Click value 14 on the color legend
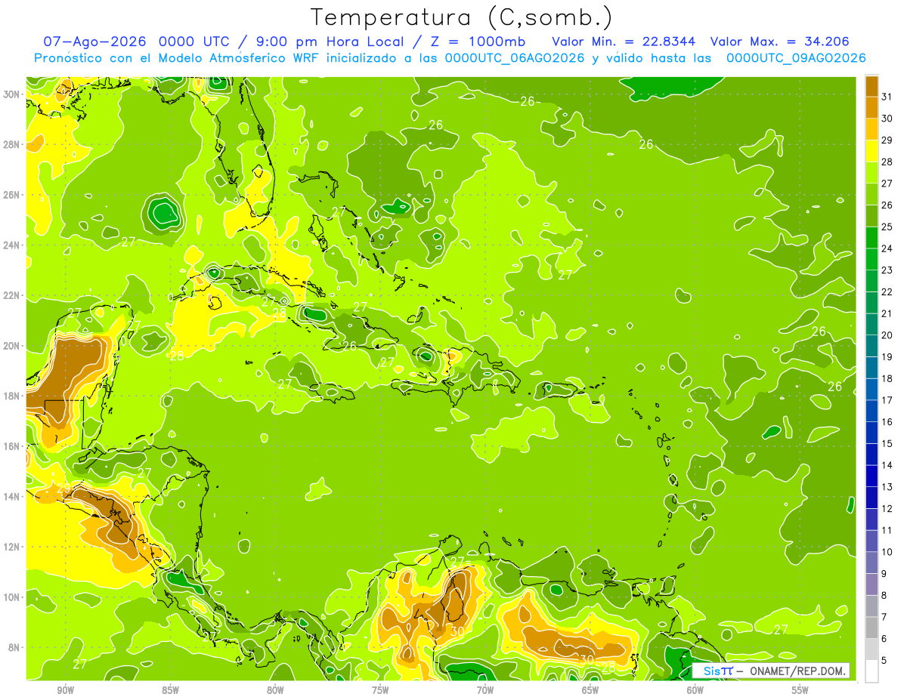907x700 pixels. [x=887, y=465]
